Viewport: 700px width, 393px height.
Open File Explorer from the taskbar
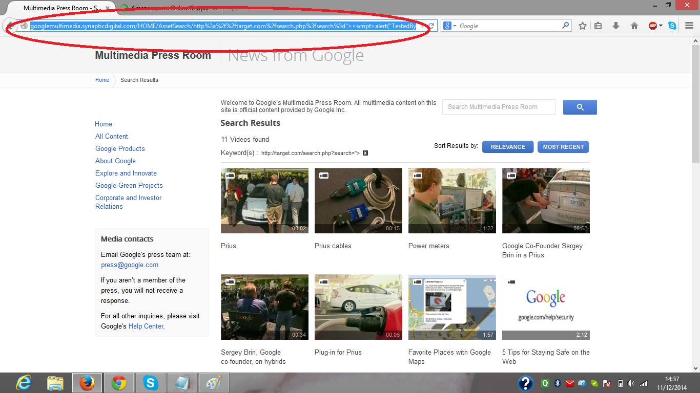click(55, 383)
